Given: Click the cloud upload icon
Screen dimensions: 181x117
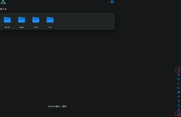Looking at the screenshot, I should 179,97.
